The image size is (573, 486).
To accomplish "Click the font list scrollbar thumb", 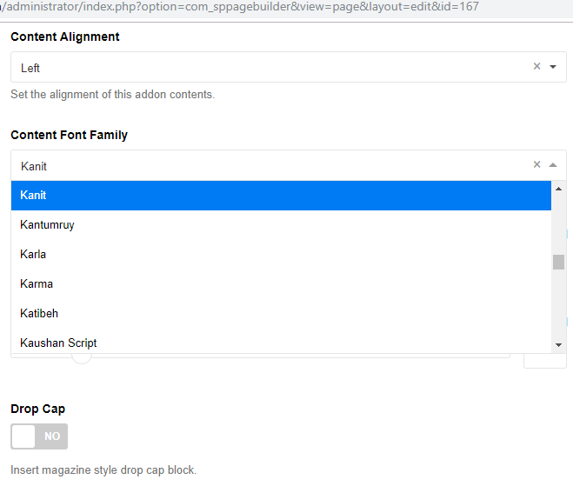I will click(558, 263).
